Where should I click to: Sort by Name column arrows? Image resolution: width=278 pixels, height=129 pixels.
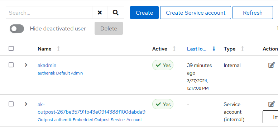58,49
